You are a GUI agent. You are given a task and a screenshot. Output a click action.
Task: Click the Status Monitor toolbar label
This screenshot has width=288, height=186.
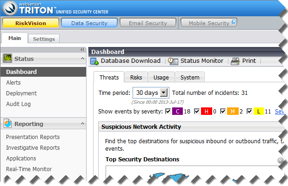tap(202, 61)
